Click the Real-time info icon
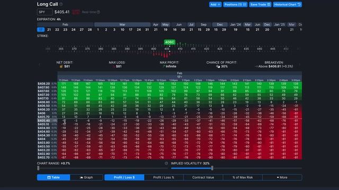 pos(99,12)
